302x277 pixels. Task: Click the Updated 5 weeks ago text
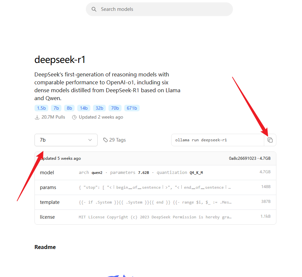(x=60, y=158)
